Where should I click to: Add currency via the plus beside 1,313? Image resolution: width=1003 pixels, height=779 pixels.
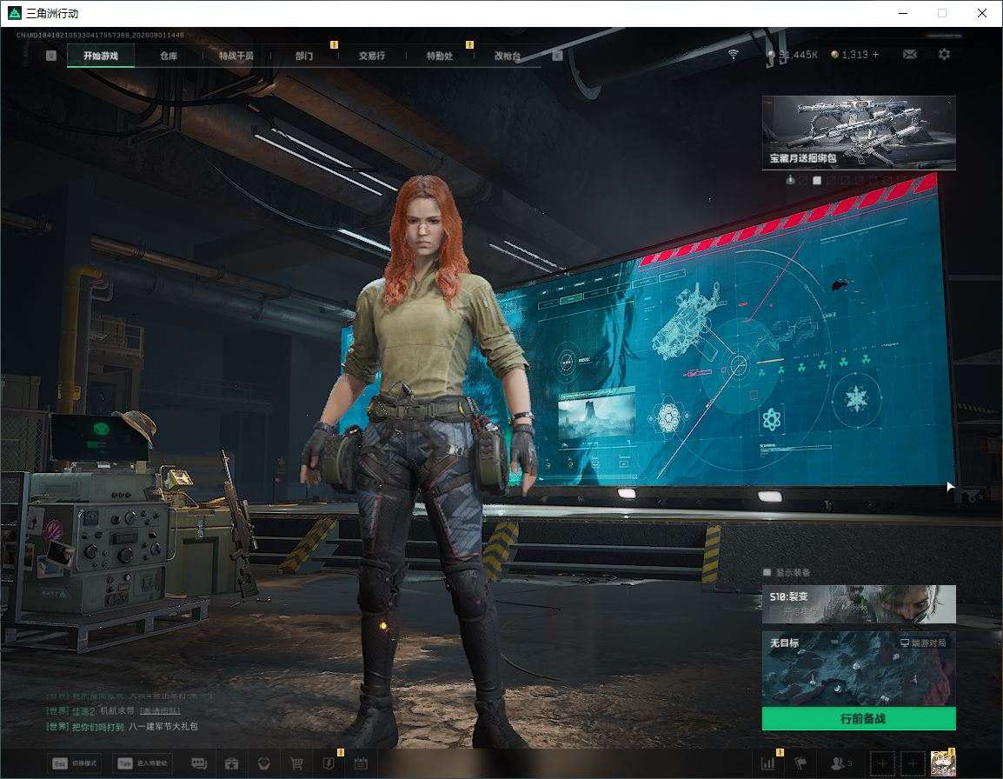[876, 55]
